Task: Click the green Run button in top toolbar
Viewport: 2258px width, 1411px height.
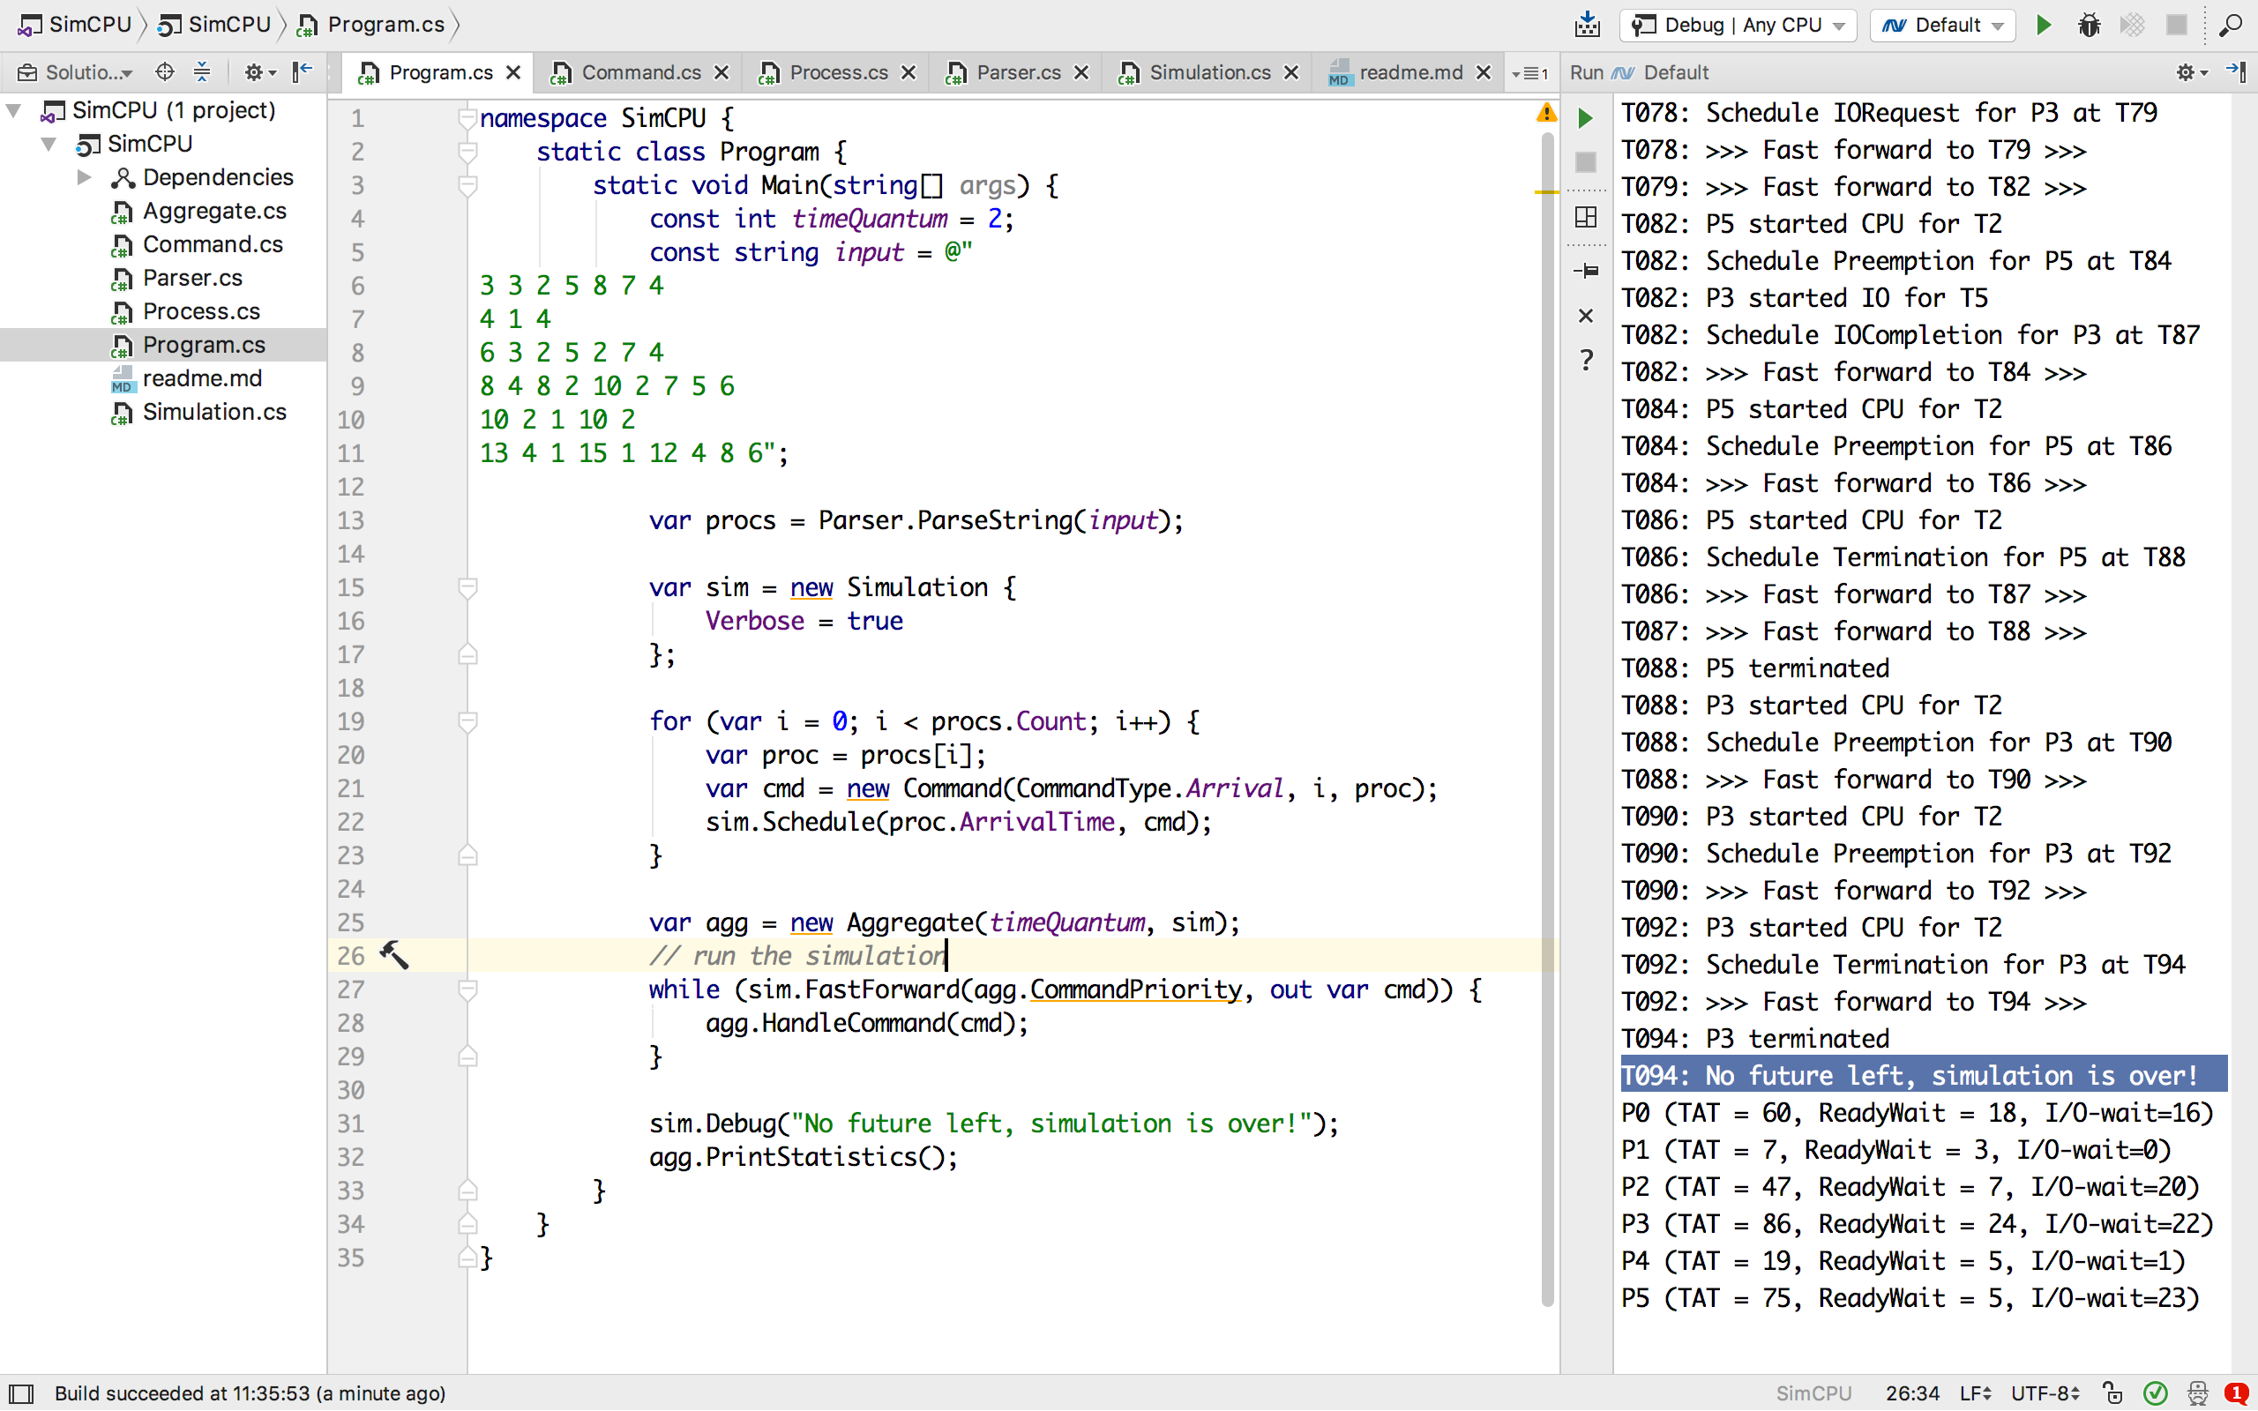Action: tap(2044, 26)
